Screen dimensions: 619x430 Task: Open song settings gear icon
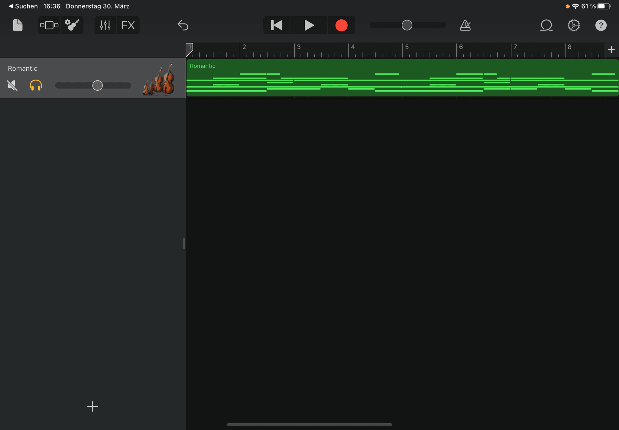573,25
